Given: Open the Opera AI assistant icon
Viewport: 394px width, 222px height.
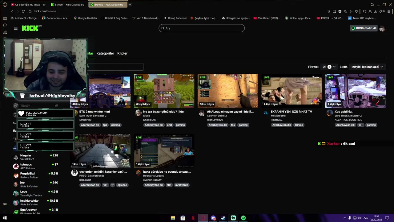Looking at the screenshot, I should tap(382, 11).
